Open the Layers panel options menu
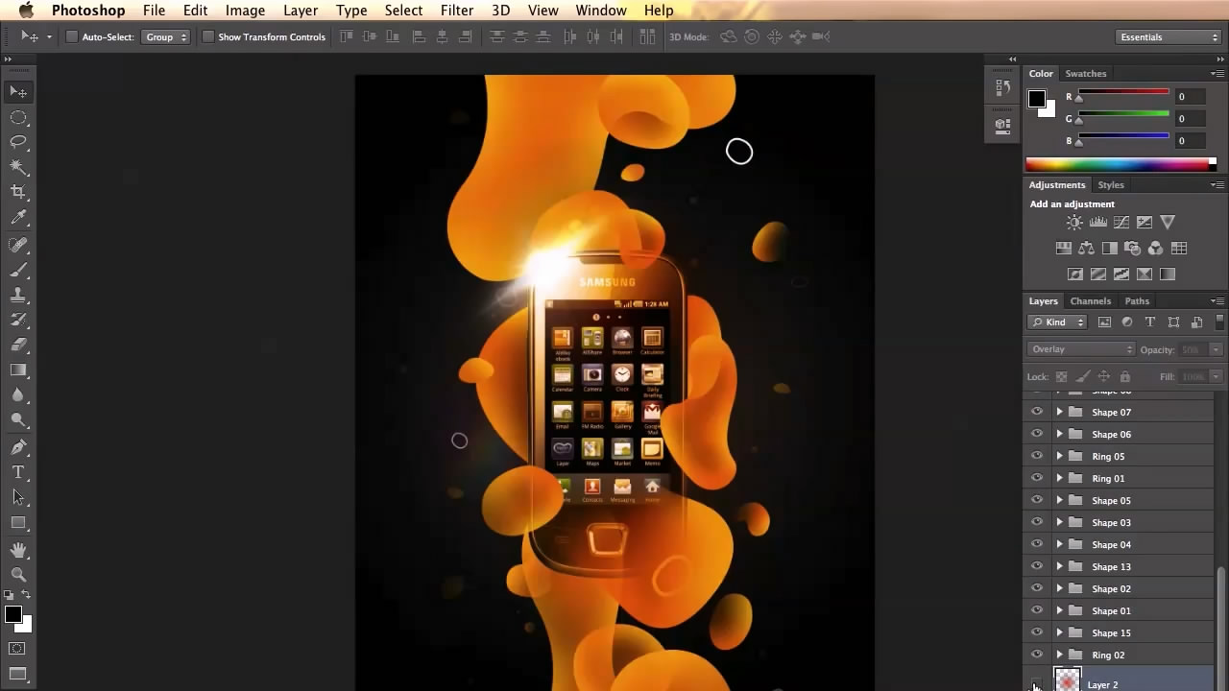The width and height of the screenshot is (1229, 691). point(1217,301)
